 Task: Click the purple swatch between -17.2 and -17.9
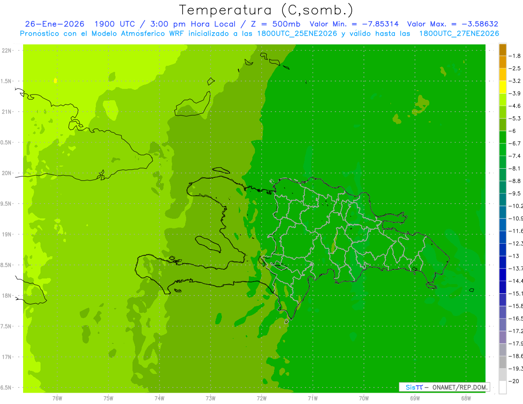click(x=503, y=337)
